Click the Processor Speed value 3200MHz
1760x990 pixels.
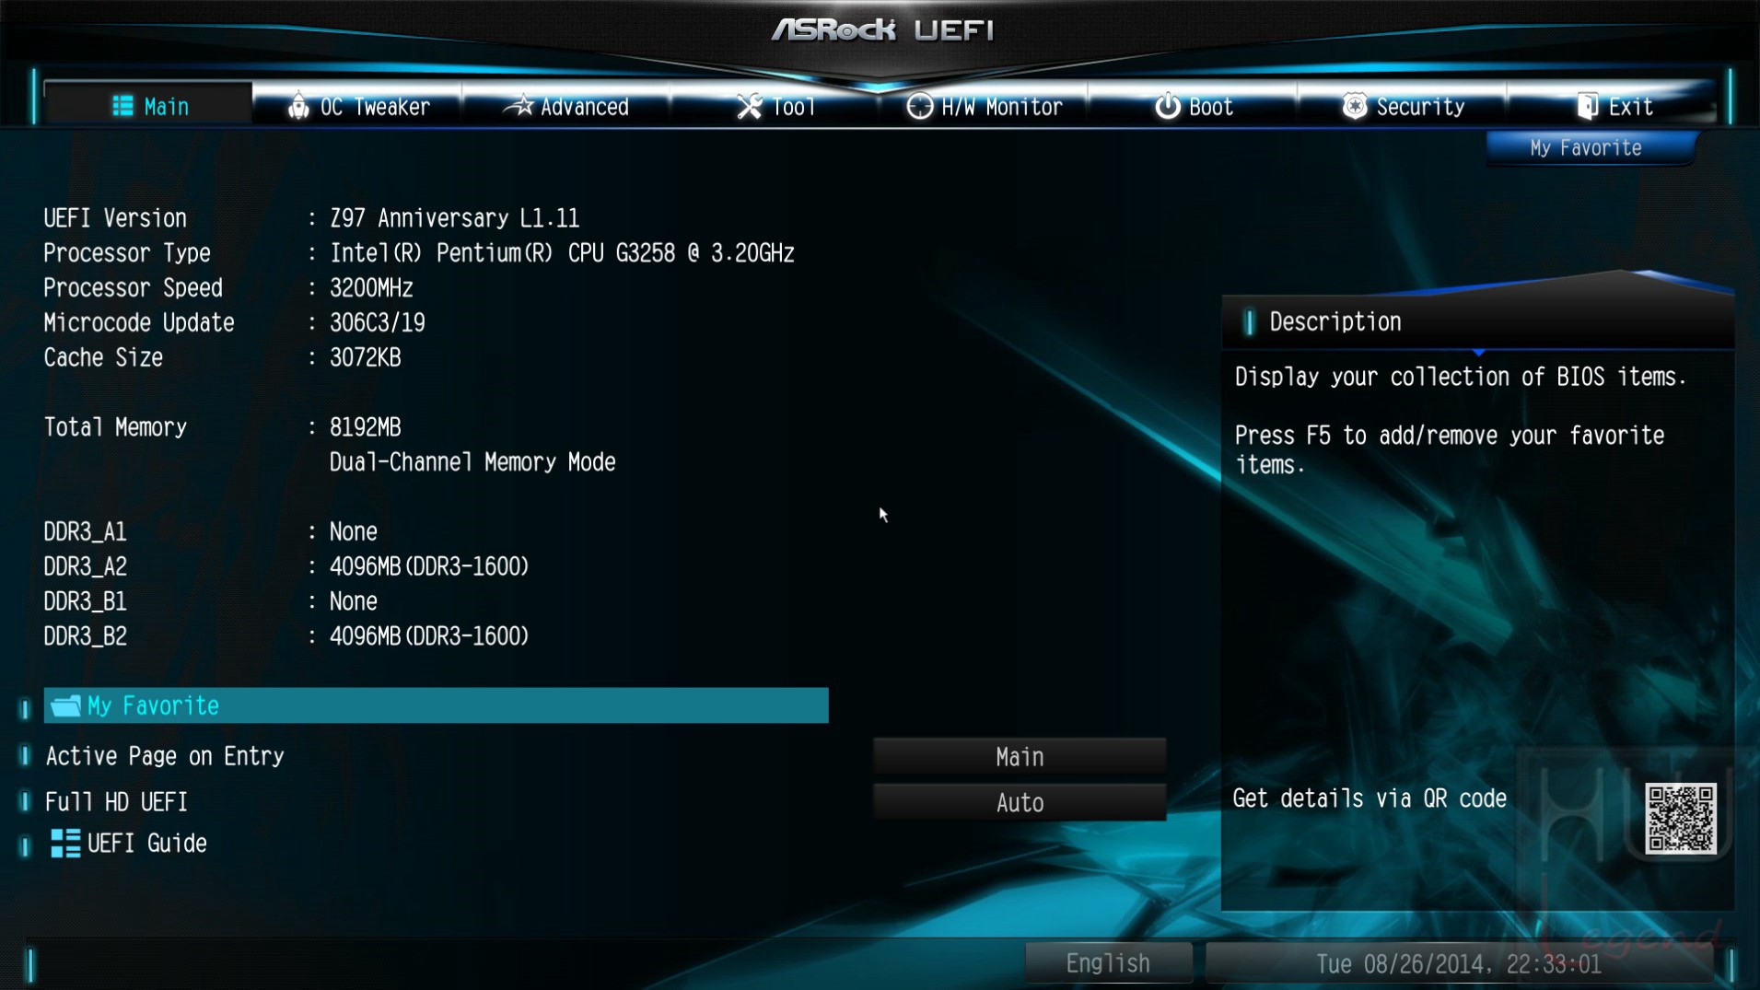(371, 288)
